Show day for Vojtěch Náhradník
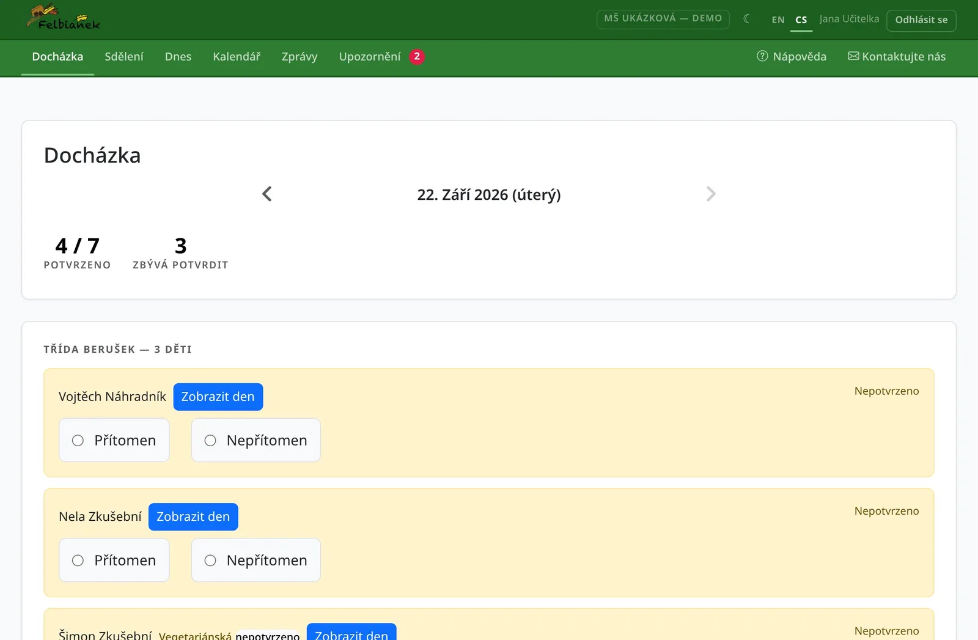978x640 pixels. (x=218, y=397)
